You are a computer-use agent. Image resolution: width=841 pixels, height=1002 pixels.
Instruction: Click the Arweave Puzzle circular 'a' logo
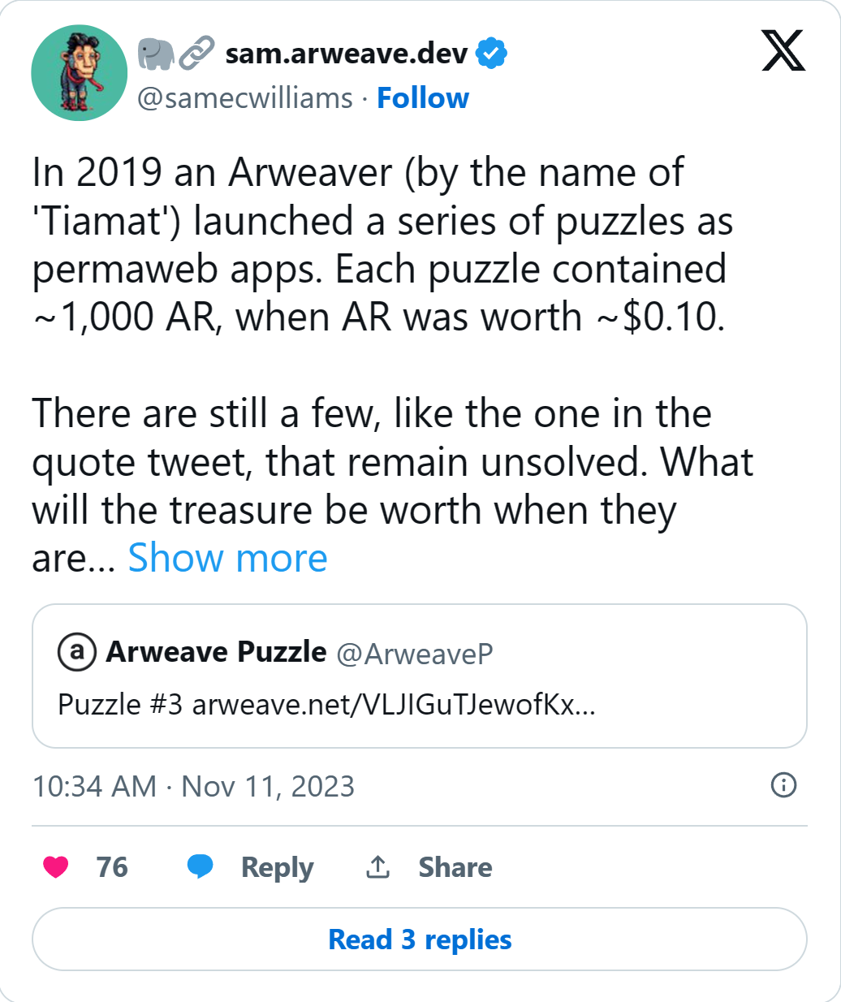pyautogui.click(x=75, y=651)
